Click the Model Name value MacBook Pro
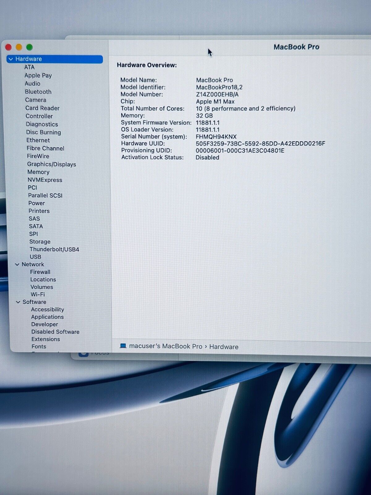 coord(215,80)
